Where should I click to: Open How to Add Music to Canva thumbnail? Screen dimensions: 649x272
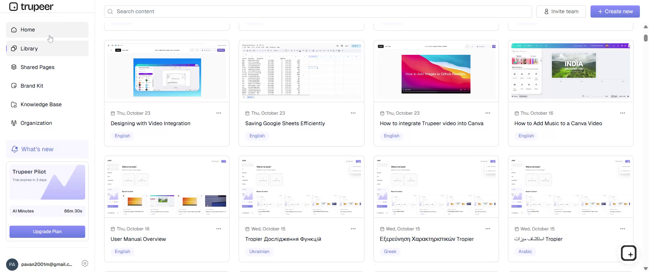click(x=571, y=71)
